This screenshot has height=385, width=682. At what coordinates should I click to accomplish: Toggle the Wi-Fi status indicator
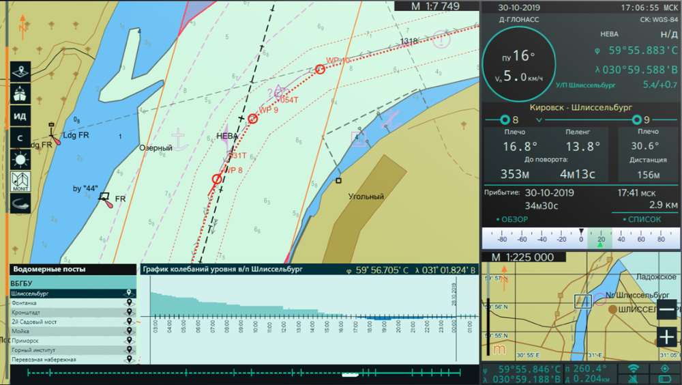click(634, 369)
